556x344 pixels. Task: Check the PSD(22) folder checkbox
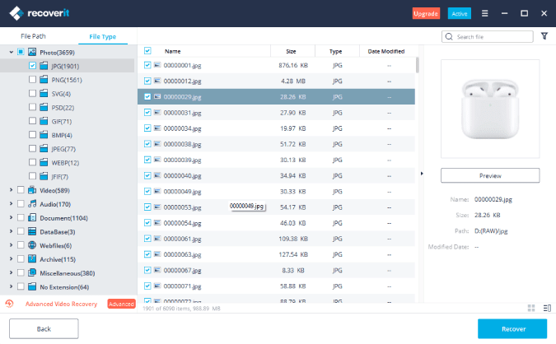(32, 107)
